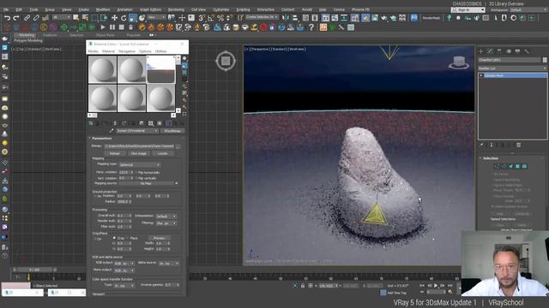The height and width of the screenshot is (308, 549).
Task: Select the HDRI preview material slot
Action: 160,70
